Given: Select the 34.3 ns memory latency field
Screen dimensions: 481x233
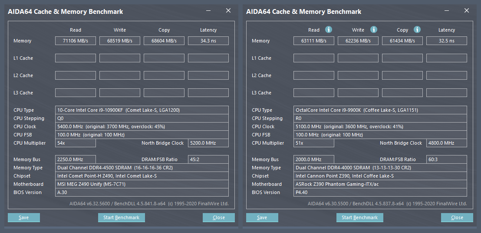Looking at the screenshot, I should pos(208,41).
